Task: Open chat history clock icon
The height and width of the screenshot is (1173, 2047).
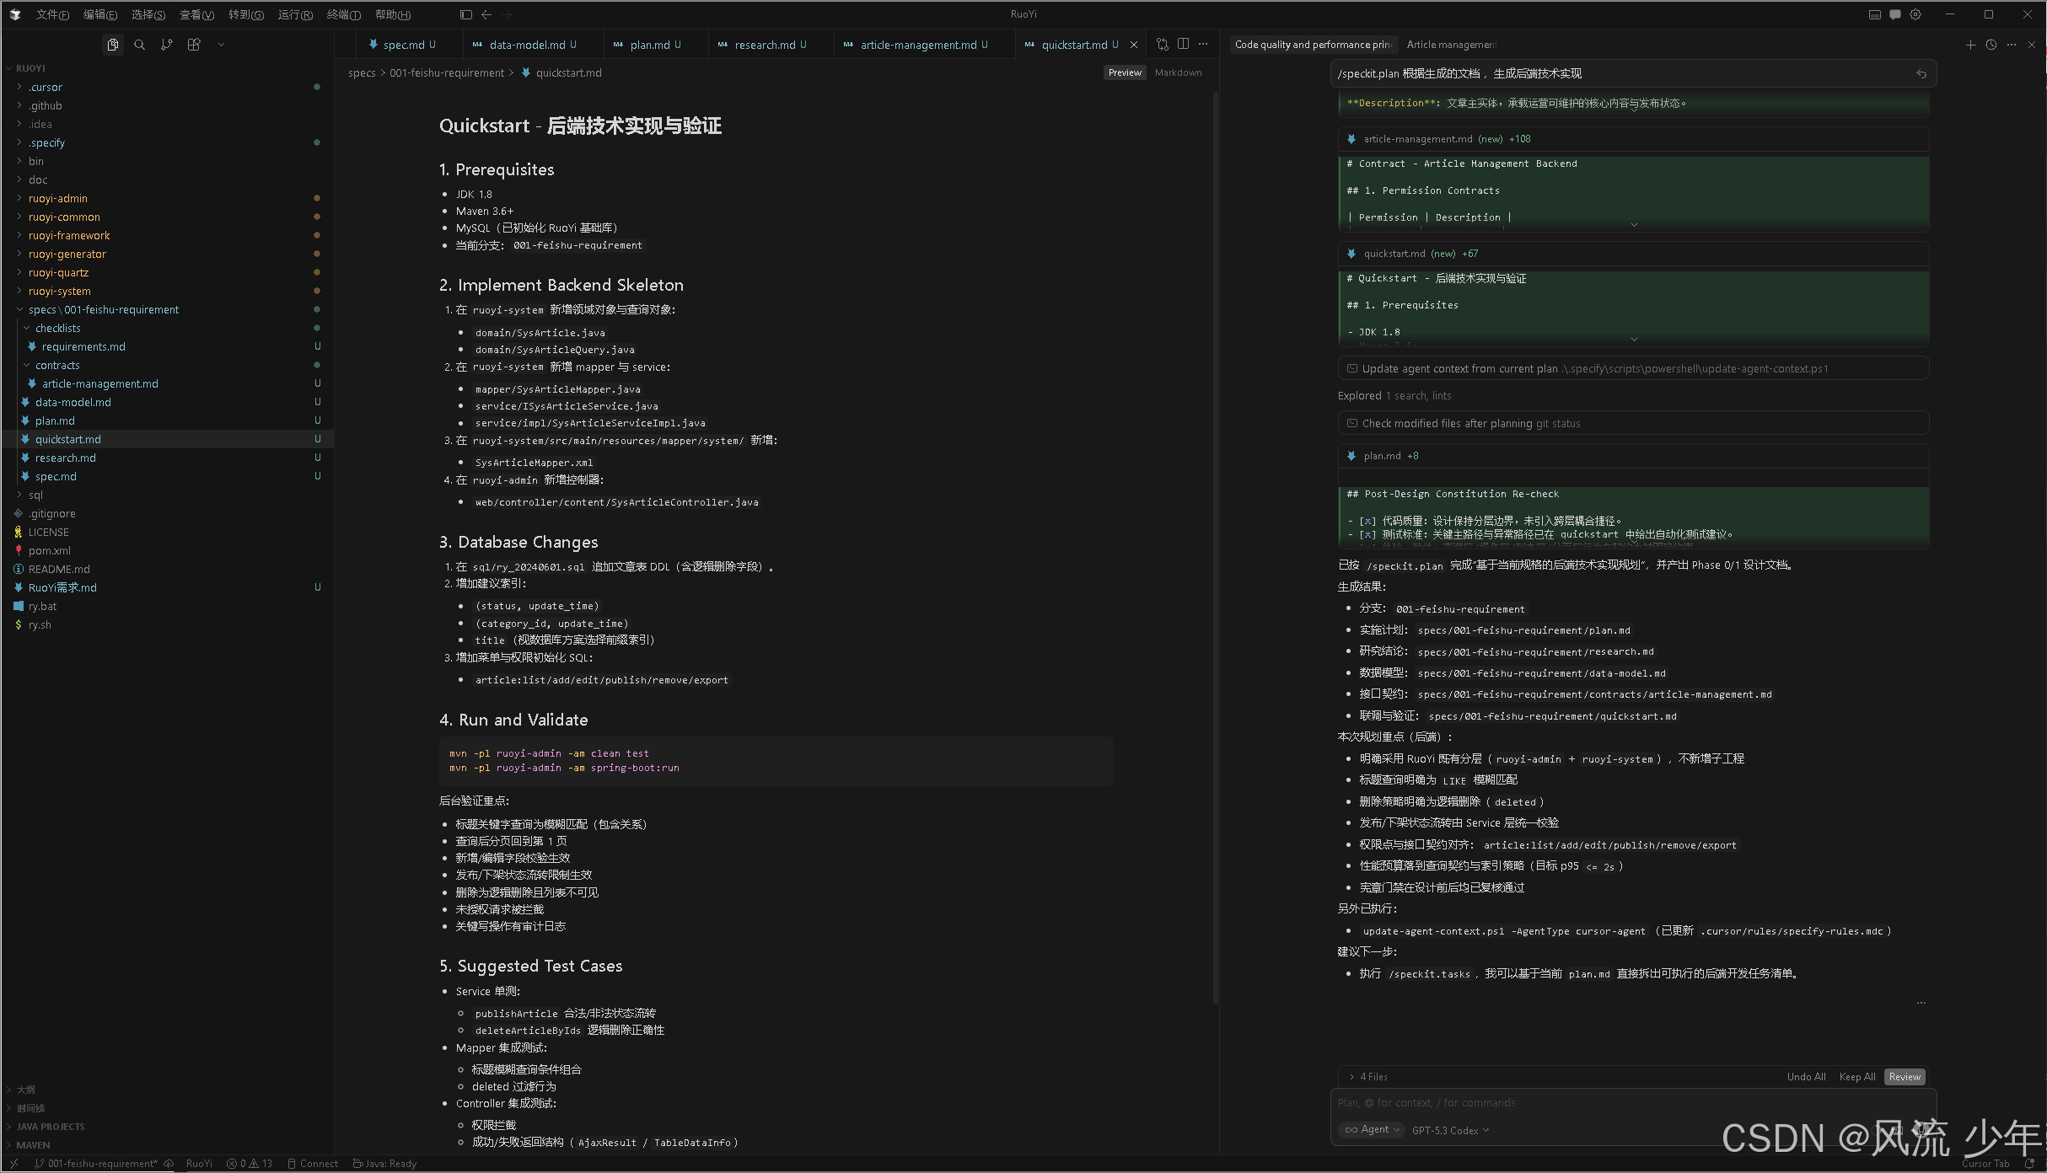Action: click(1991, 45)
